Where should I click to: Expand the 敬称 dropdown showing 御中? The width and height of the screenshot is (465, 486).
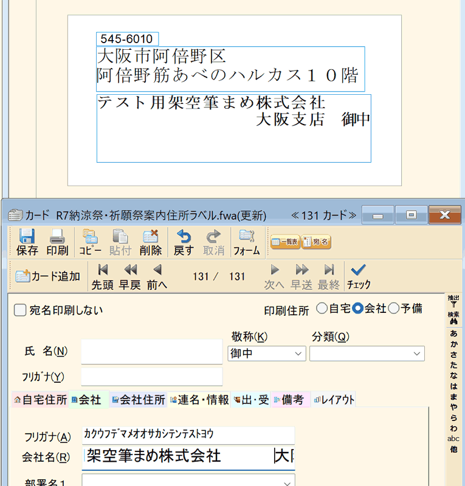pos(298,353)
